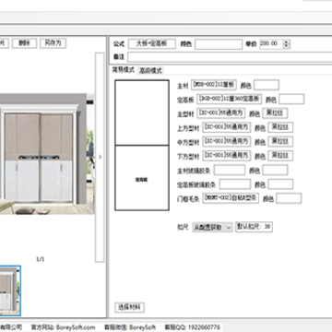Click the 默认扣尺: 38 button
The image size is (332, 332).
pos(254,227)
